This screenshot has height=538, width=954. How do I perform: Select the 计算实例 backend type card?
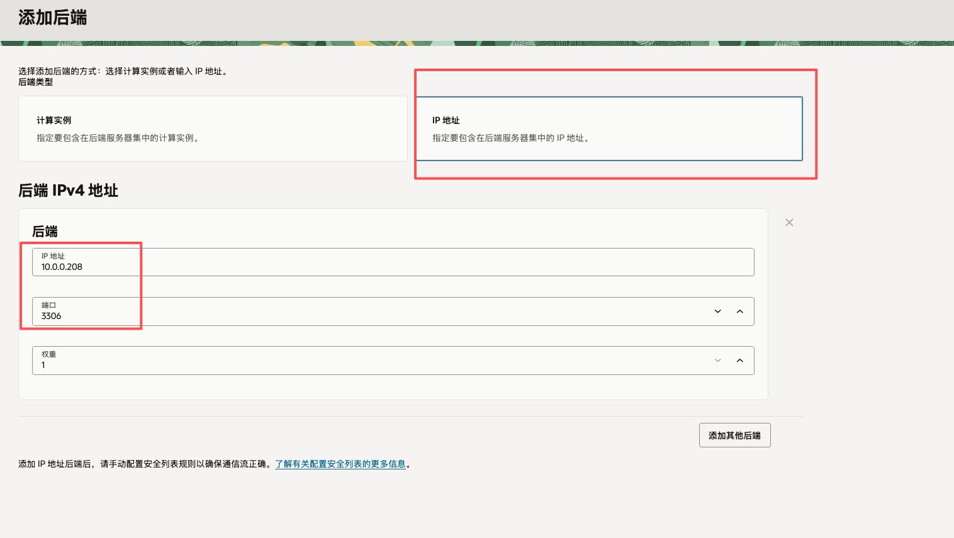pyautogui.click(x=213, y=129)
